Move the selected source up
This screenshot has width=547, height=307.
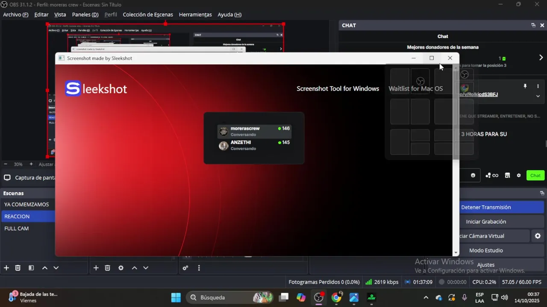click(134, 268)
